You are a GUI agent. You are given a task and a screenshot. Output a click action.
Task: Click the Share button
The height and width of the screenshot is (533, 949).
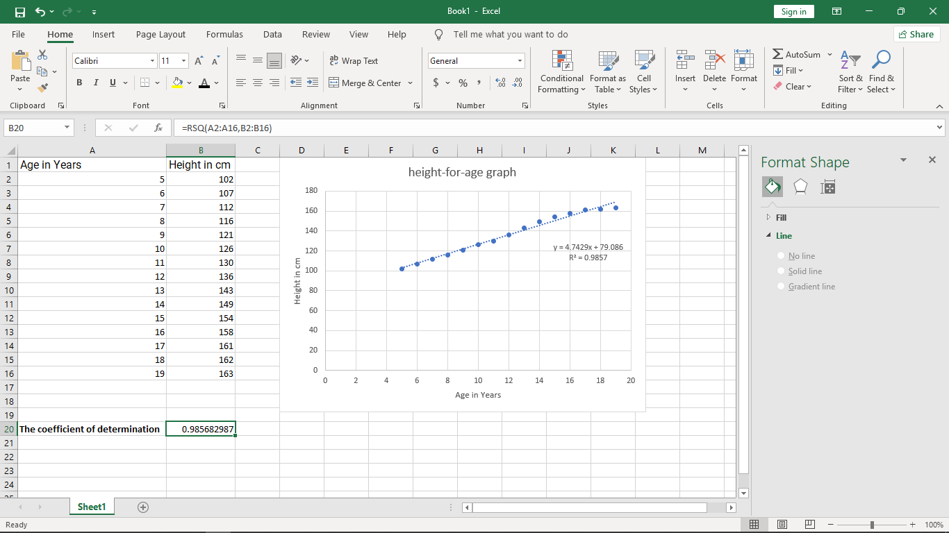(916, 34)
